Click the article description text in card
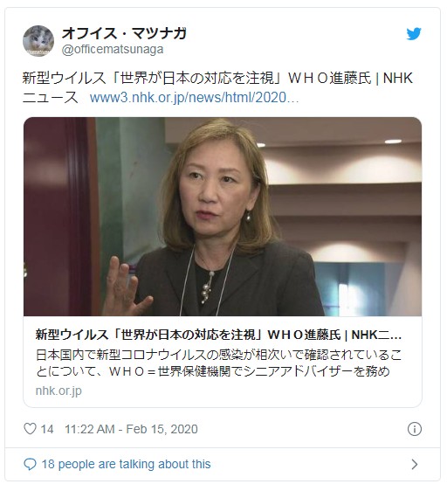 click(218, 363)
